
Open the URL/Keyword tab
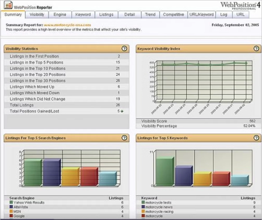point(201,15)
